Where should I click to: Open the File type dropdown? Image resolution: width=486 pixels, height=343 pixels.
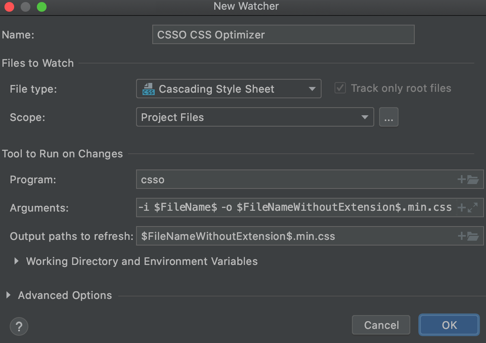(313, 89)
